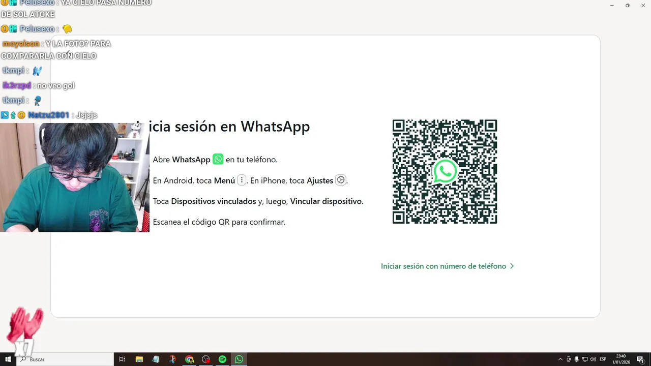The image size is (651, 366).
Task: Click the Meet Now tray icon
Action: [x=569, y=359]
